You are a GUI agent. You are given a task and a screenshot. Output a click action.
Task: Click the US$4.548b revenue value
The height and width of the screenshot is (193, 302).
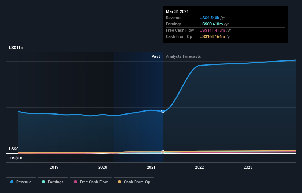pyautogui.click(x=209, y=18)
